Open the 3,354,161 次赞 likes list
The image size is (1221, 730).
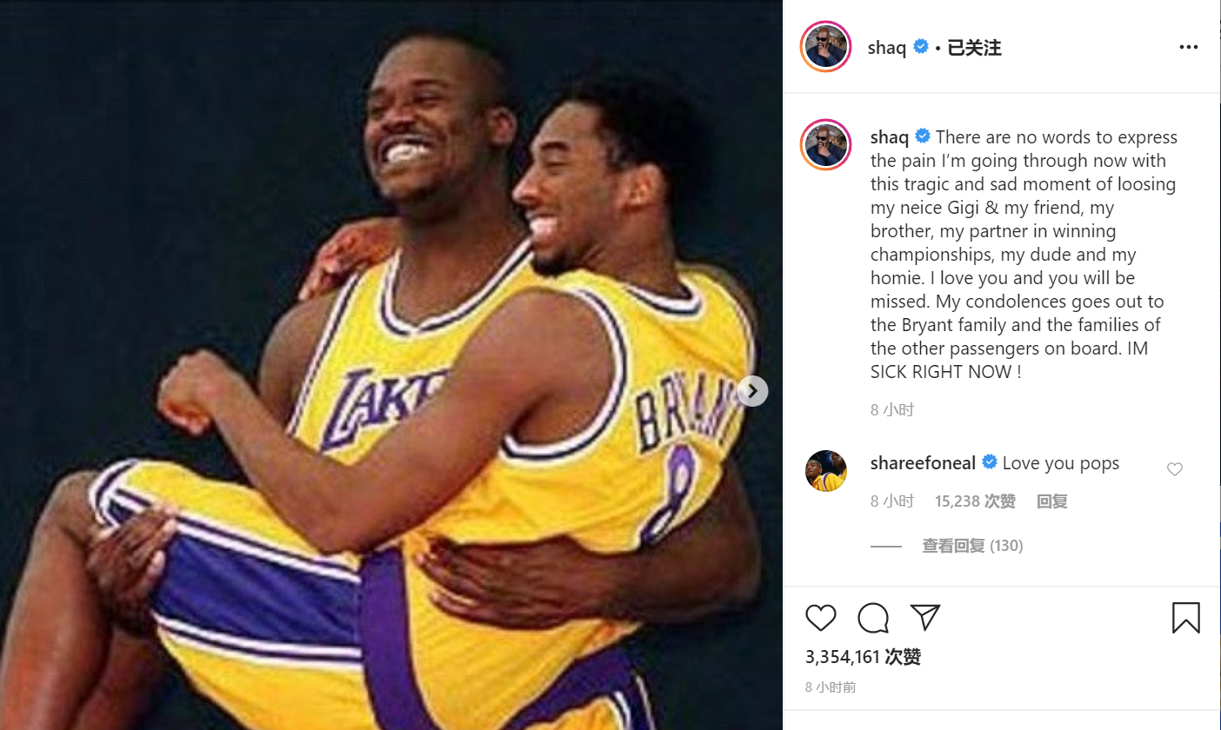pos(863,657)
